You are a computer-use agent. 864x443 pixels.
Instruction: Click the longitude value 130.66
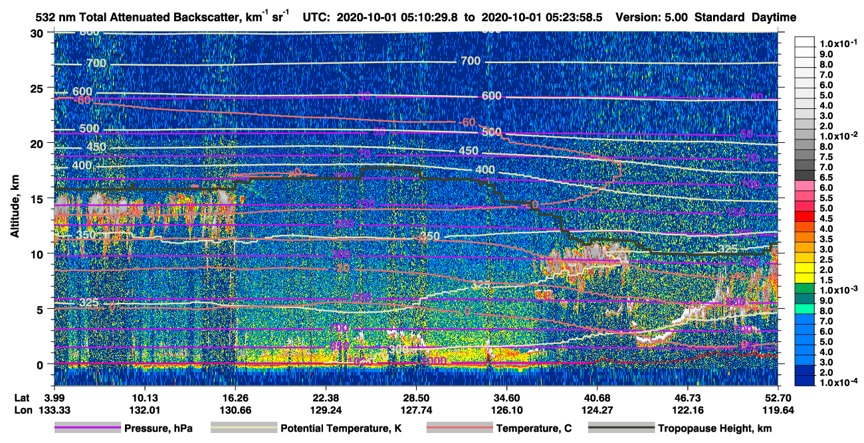(x=235, y=409)
